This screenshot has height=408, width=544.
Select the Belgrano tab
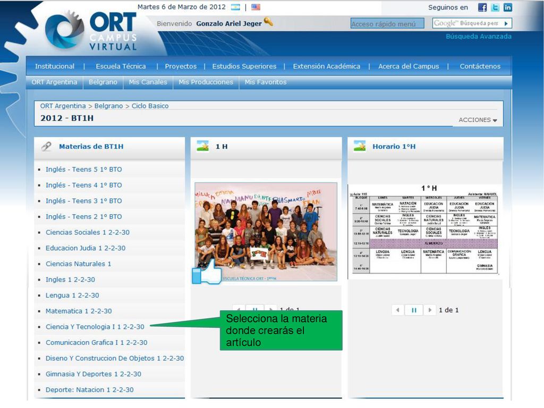(x=103, y=82)
